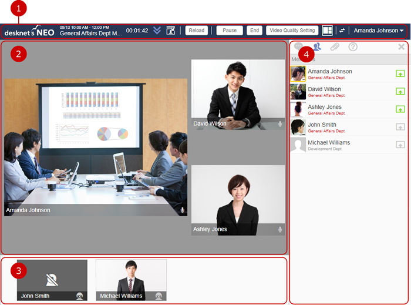Toggle microphone on David Wilson's video
411x305 pixels.
tap(280, 124)
